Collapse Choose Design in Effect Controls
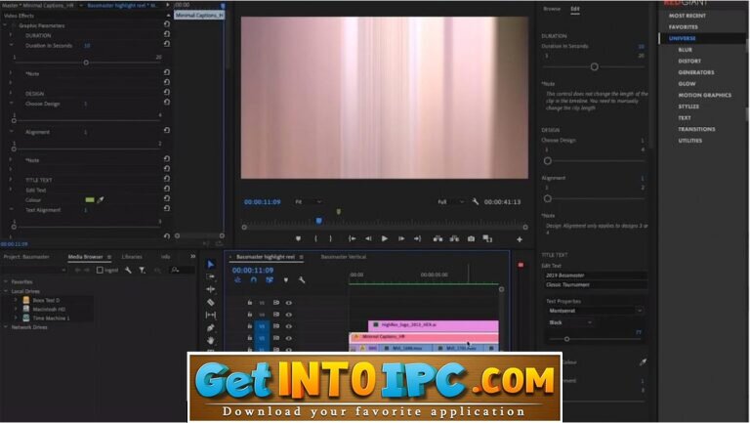The width and height of the screenshot is (750, 423). (11, 104)
